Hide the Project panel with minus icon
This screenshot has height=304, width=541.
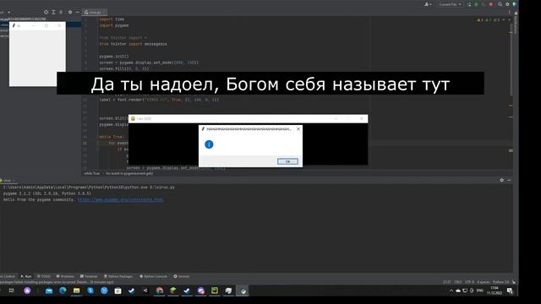pos(77,12)
